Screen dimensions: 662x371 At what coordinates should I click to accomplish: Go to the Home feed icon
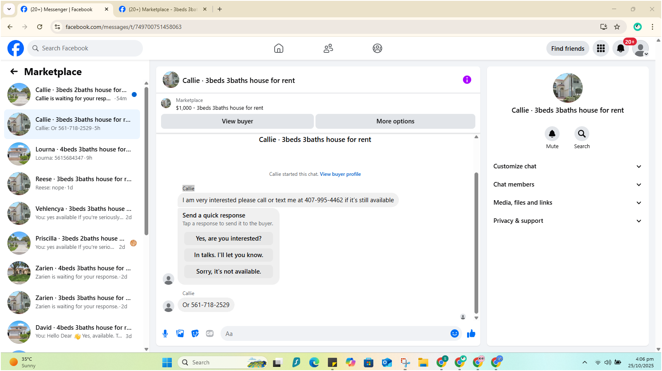click(279, 48)
